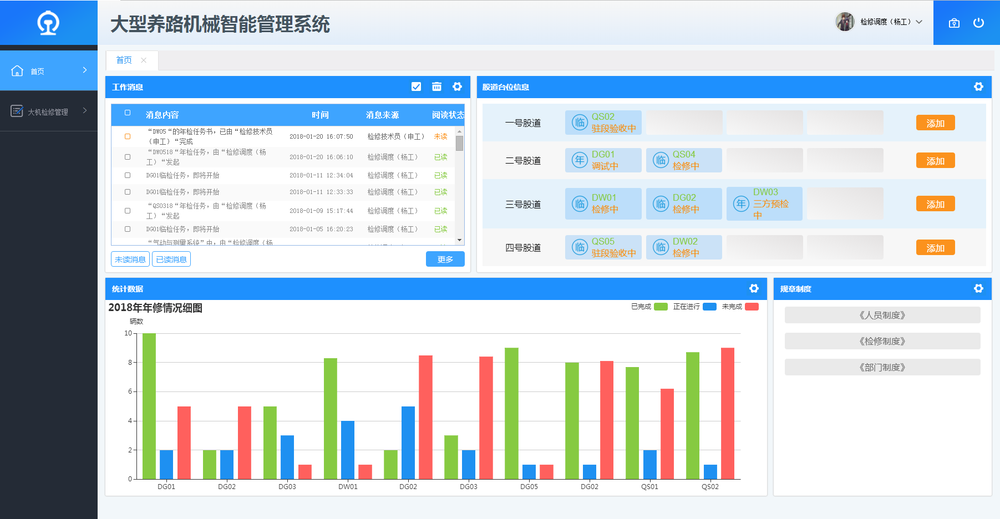The image size is (1000, 519).
Task: Toggle the select-all checkbox in message header
Action: (x=128, y=113)
